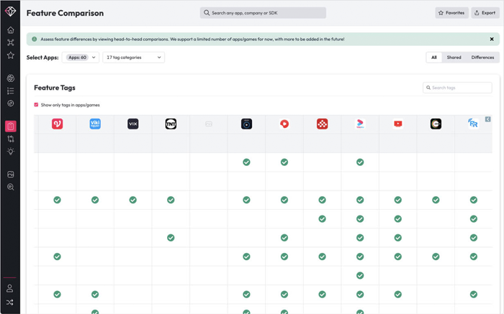Viewport: 504px width, 314px height.
Task: Open the Apps: 60 dropdown
Action: [x=81, y=57]
